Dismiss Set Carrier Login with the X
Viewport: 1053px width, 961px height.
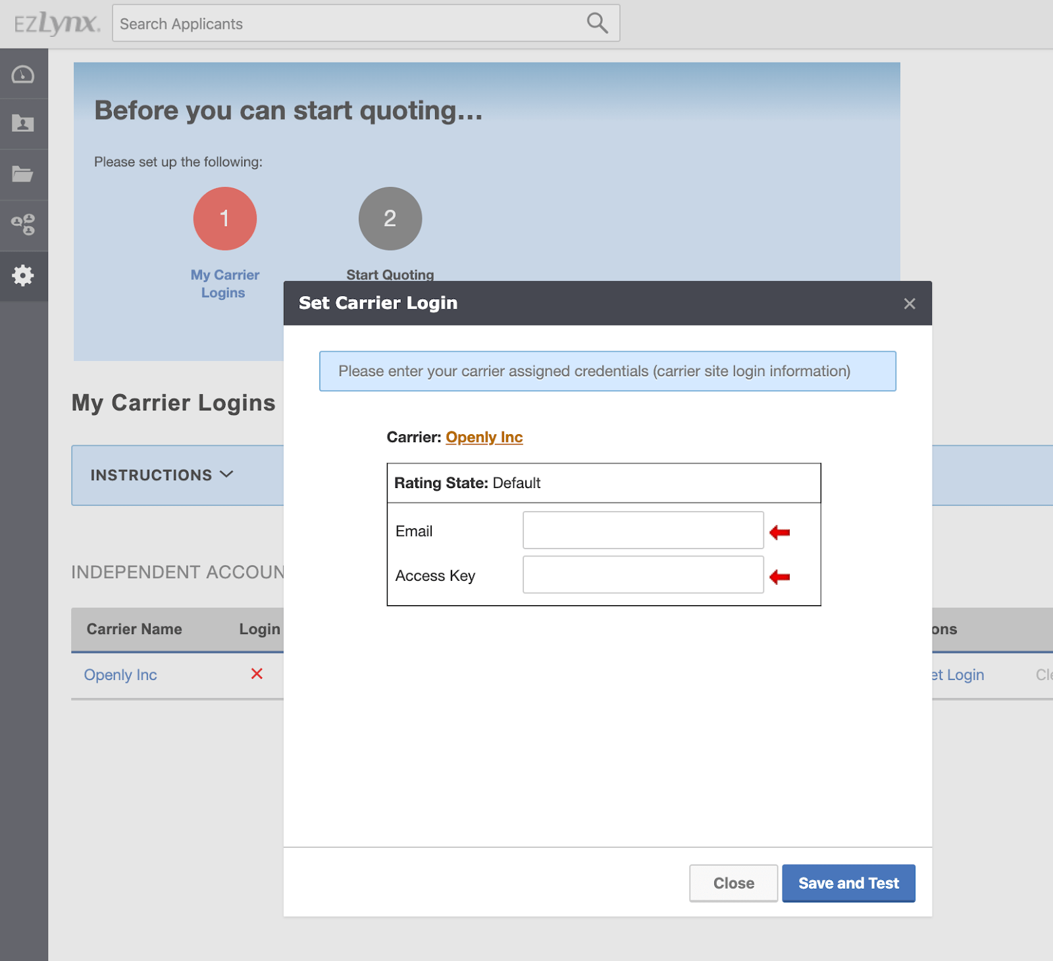click(x=910, y=303)
